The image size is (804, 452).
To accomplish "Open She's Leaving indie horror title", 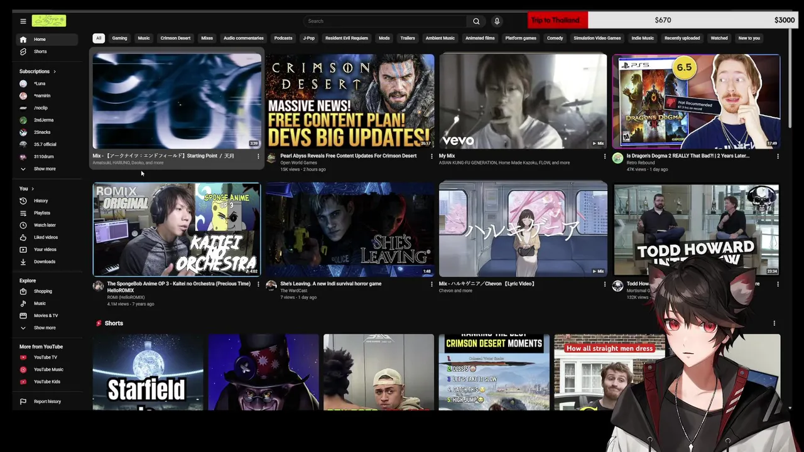I will coord(331,284).
